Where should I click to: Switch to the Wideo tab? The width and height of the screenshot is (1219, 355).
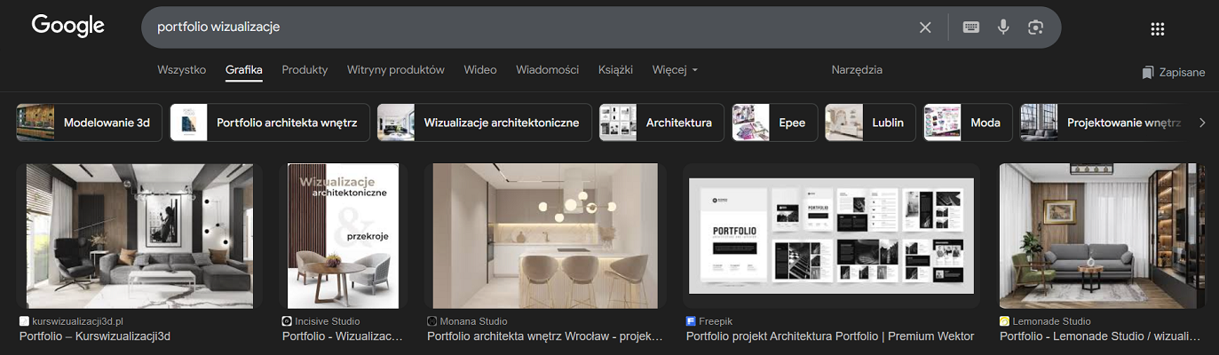(480, 70)
